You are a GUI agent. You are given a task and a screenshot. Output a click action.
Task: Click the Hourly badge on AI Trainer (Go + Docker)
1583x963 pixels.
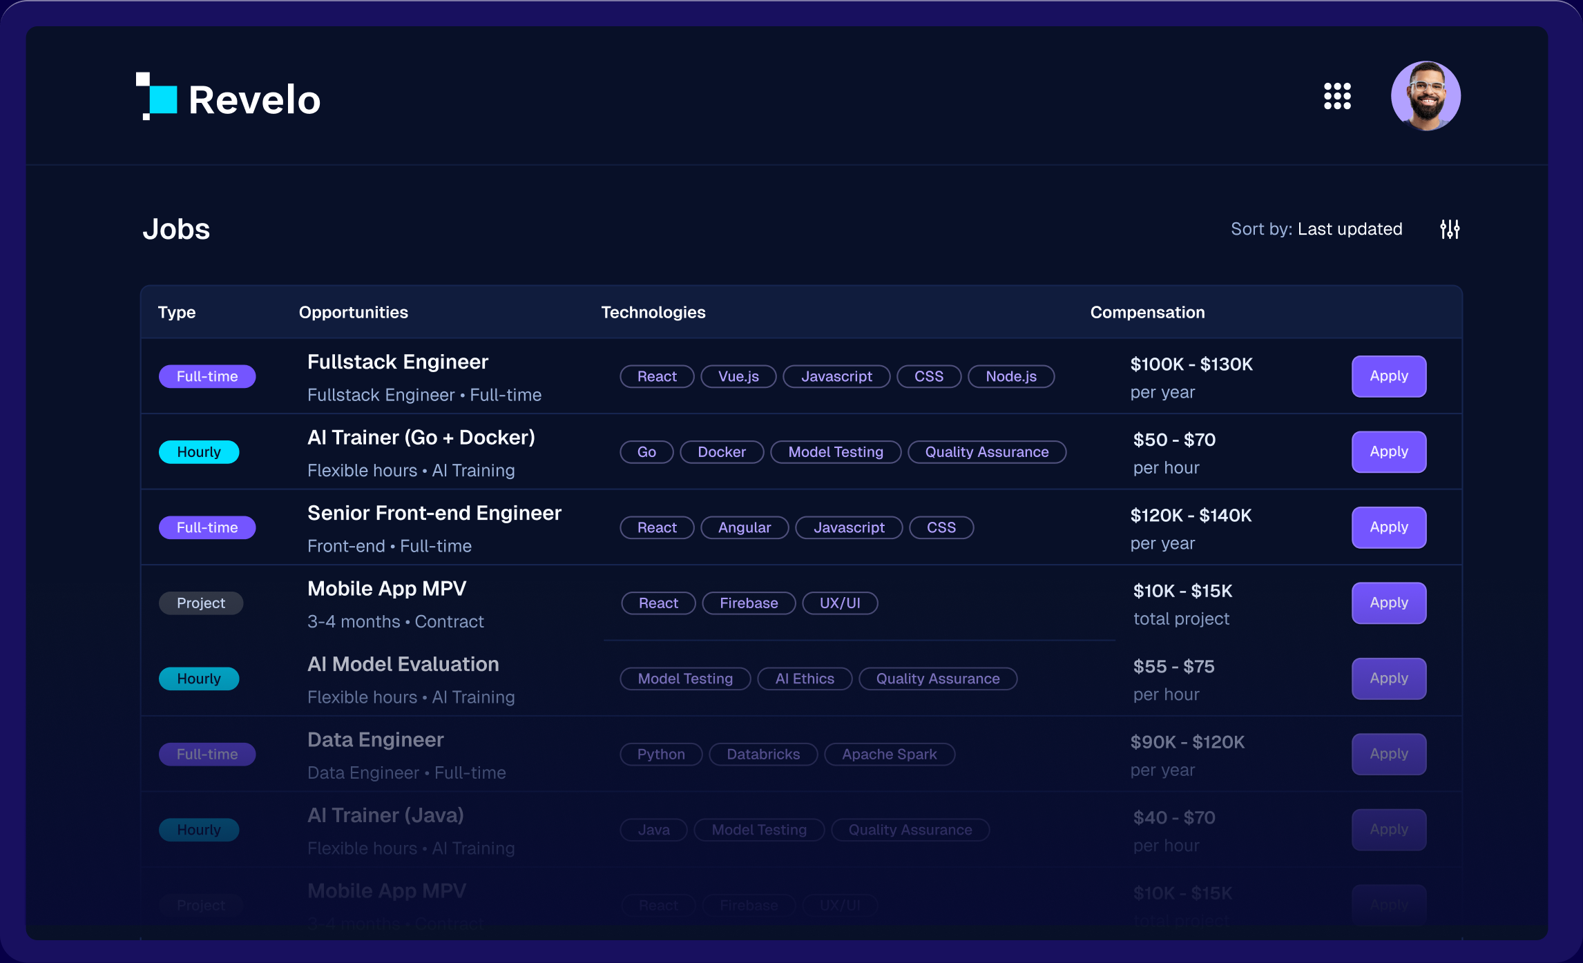pos(199,452)
